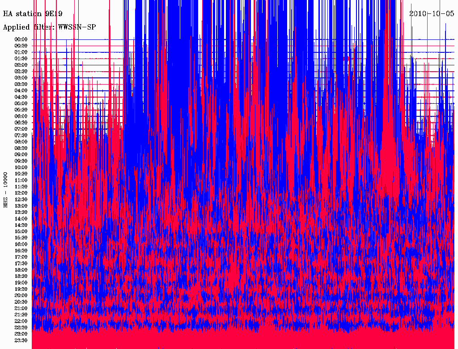Image resolution: width=458 pixels, height=349 pixels.
Task: Click the 08:30 time label
Action: (21, 149)
